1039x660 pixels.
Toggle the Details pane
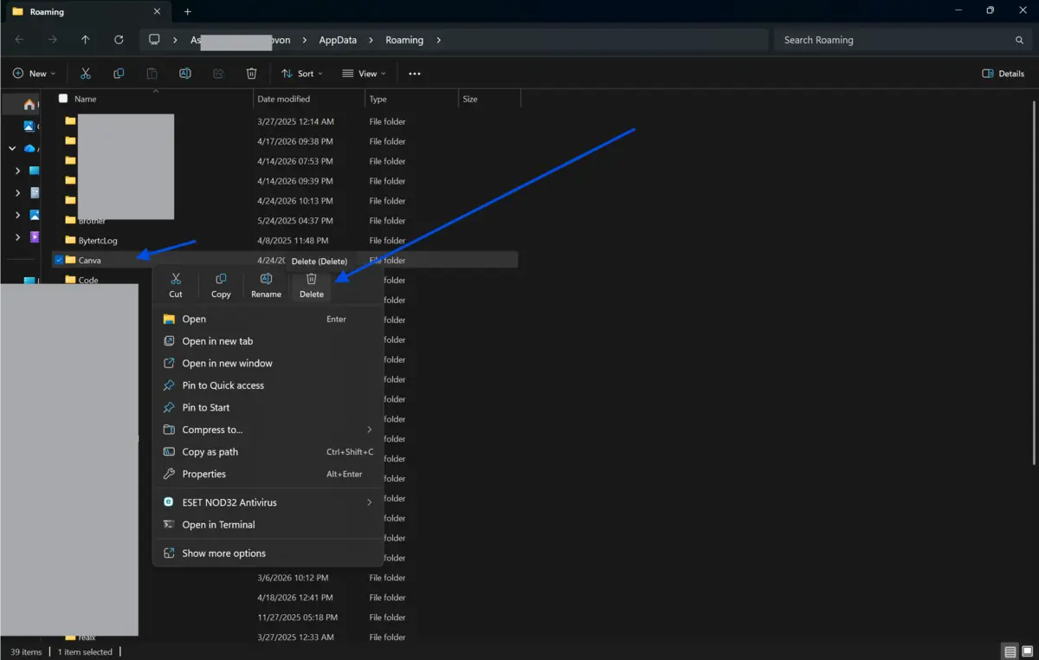pyautogui.click(x=1004, y=74)
